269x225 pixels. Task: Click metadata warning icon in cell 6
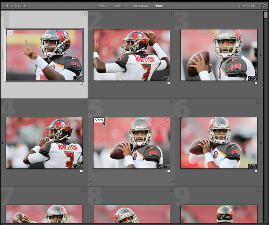point(259,102)
